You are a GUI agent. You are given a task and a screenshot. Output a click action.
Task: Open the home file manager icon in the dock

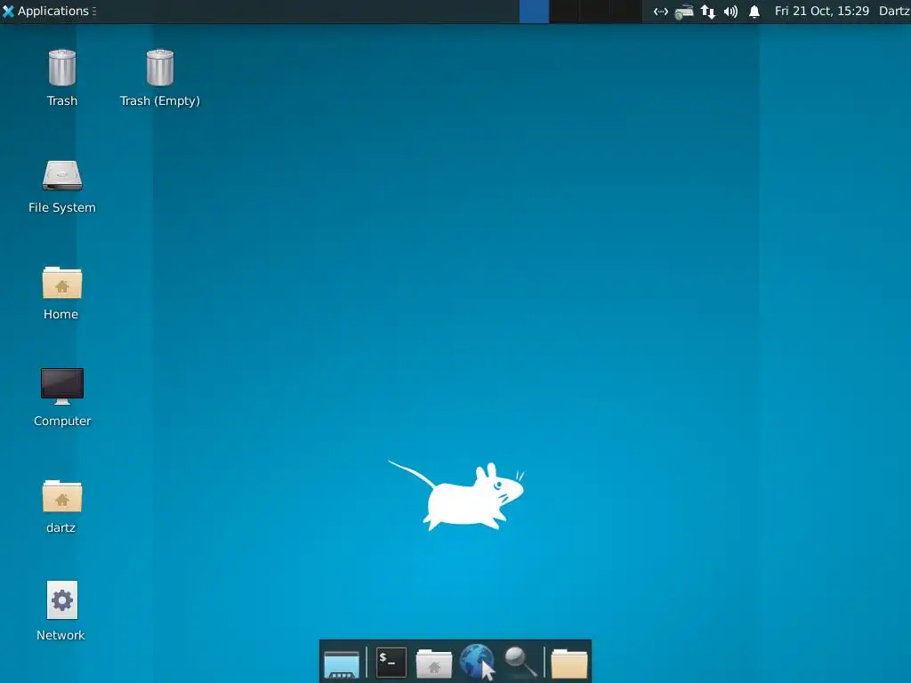(434, 663)
